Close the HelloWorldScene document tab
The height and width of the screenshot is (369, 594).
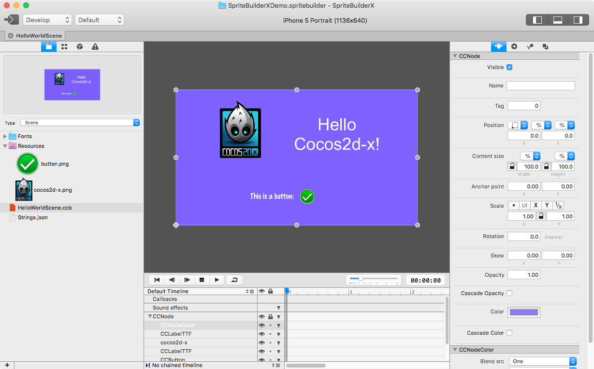(11, 36)
